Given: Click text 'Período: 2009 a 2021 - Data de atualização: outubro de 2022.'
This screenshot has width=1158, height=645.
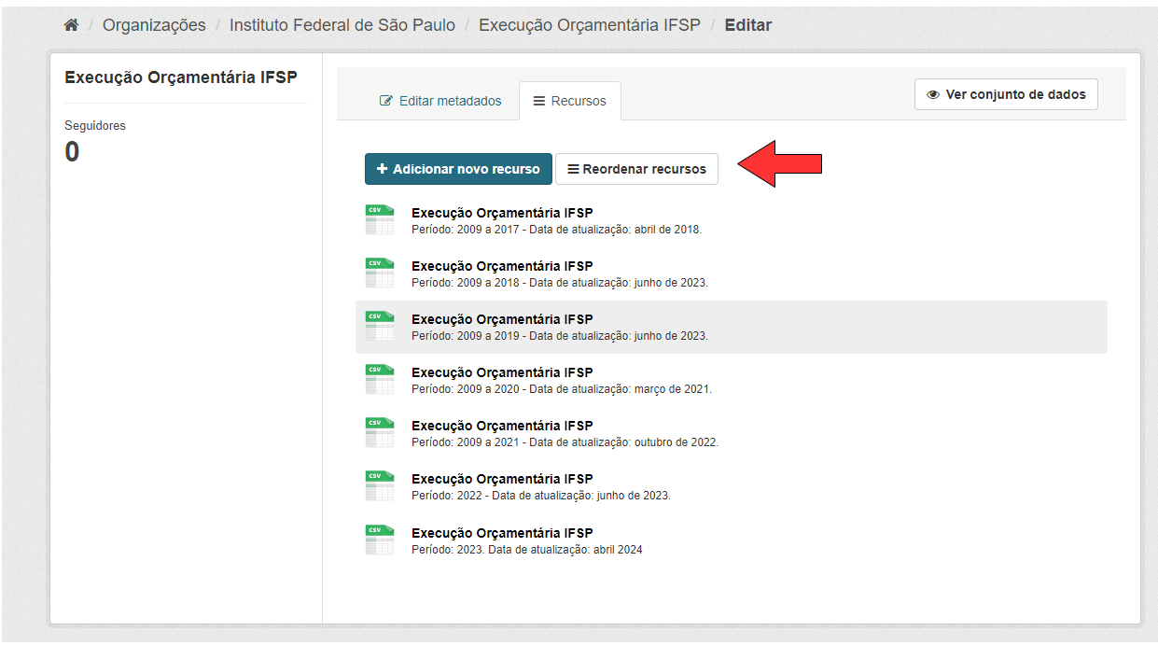Looking at the screenshot, I should tap(565, 442).
